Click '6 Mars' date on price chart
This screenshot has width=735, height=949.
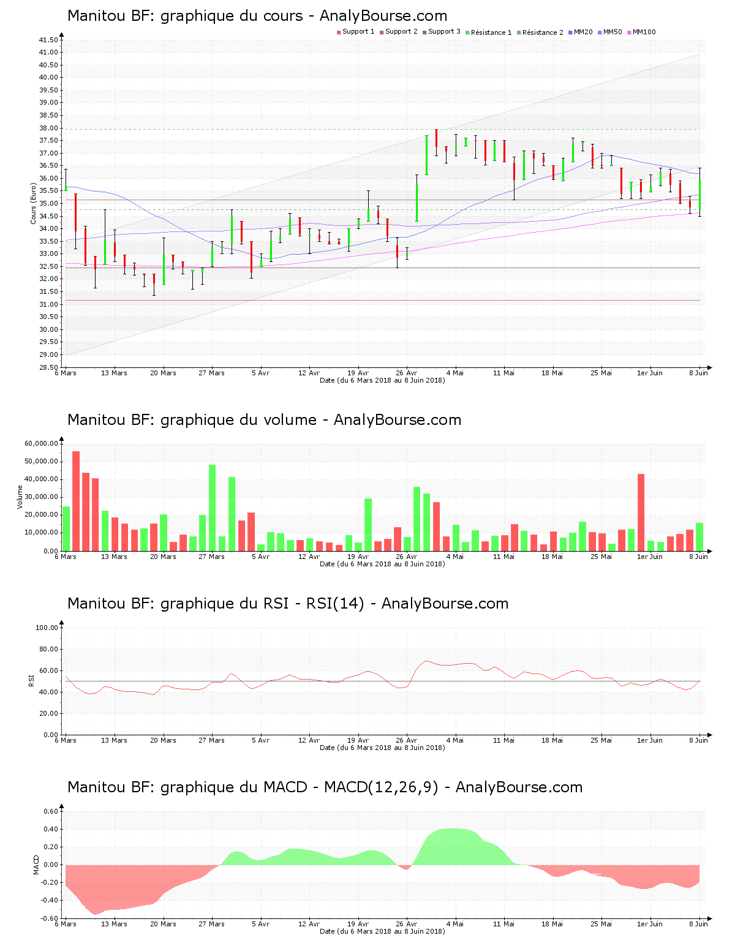point(66,373)
